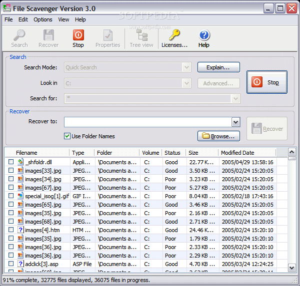The width and height of the screenshot is (300, 286).
Task: Click in the Recover to text field
Action: point(148,122)
